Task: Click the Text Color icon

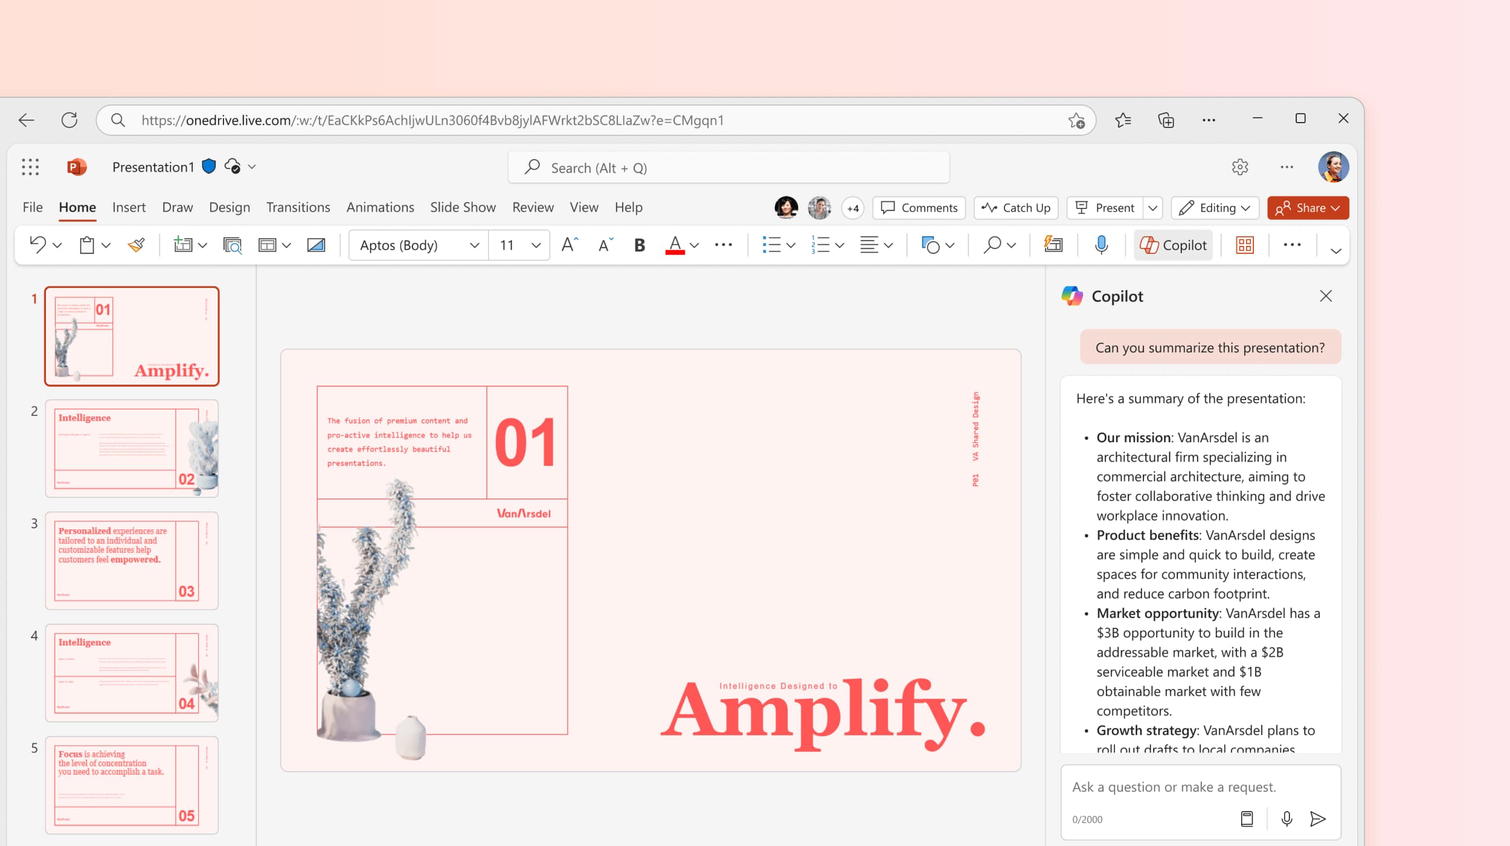Action: (673, 245)
